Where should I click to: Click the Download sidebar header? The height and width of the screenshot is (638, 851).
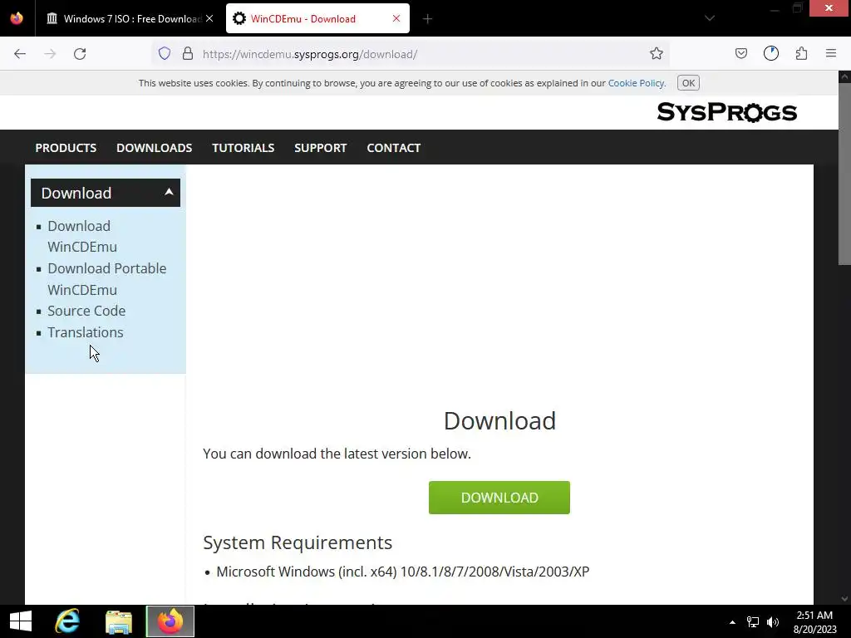pyautogui.click(x=106, y=193)
